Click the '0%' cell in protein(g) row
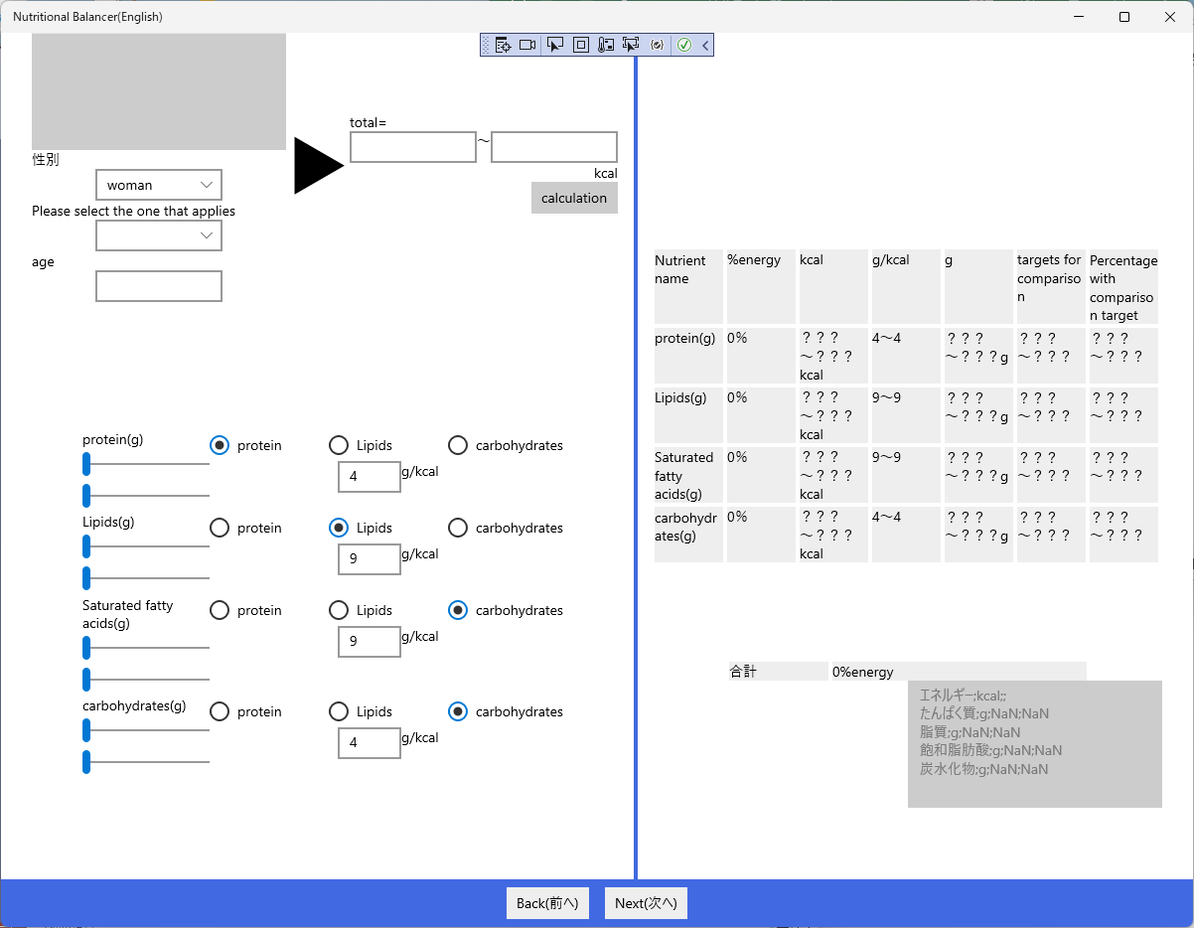This screenshot has height=928, width=1194. [x=761, y=356]
